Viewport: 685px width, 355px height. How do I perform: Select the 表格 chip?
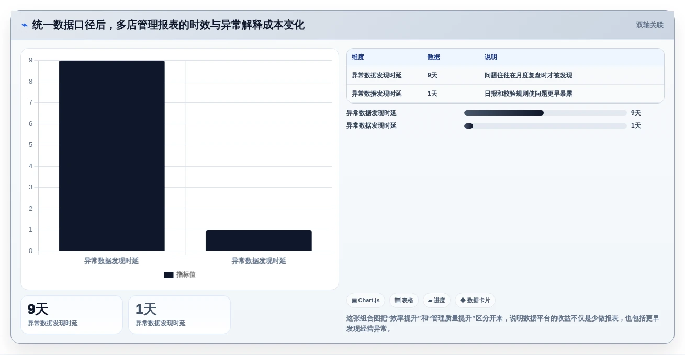click(x=403, y=300)
